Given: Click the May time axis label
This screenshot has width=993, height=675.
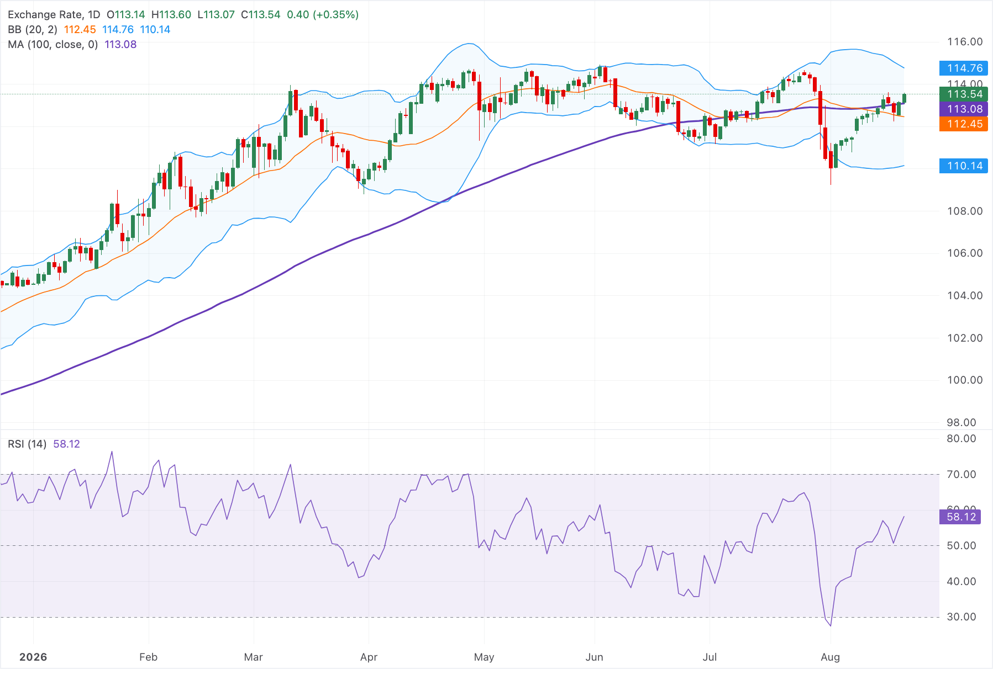Looking at the screenshot, I should pos(484,657).
